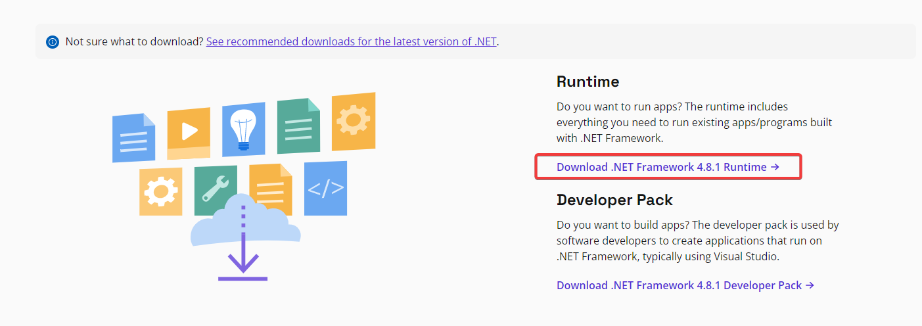Click the Runtime heading
The width and height of the screenshot is (922, 326).
point(588,81)
